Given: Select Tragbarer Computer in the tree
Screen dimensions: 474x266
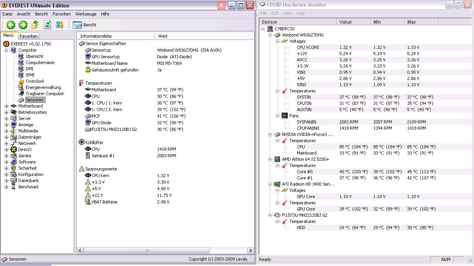Looking at the screenshot, I should (45, 94).
